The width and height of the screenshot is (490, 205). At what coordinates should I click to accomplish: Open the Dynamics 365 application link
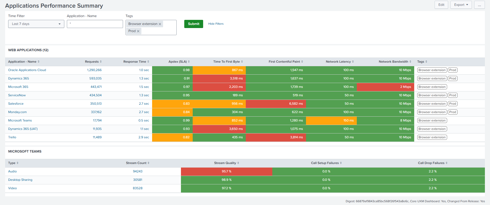pos(19,78)
